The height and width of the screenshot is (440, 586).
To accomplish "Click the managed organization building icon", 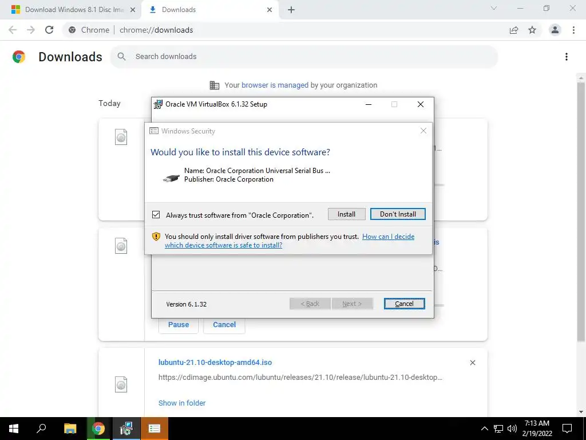I will click(x=215, y=85).
